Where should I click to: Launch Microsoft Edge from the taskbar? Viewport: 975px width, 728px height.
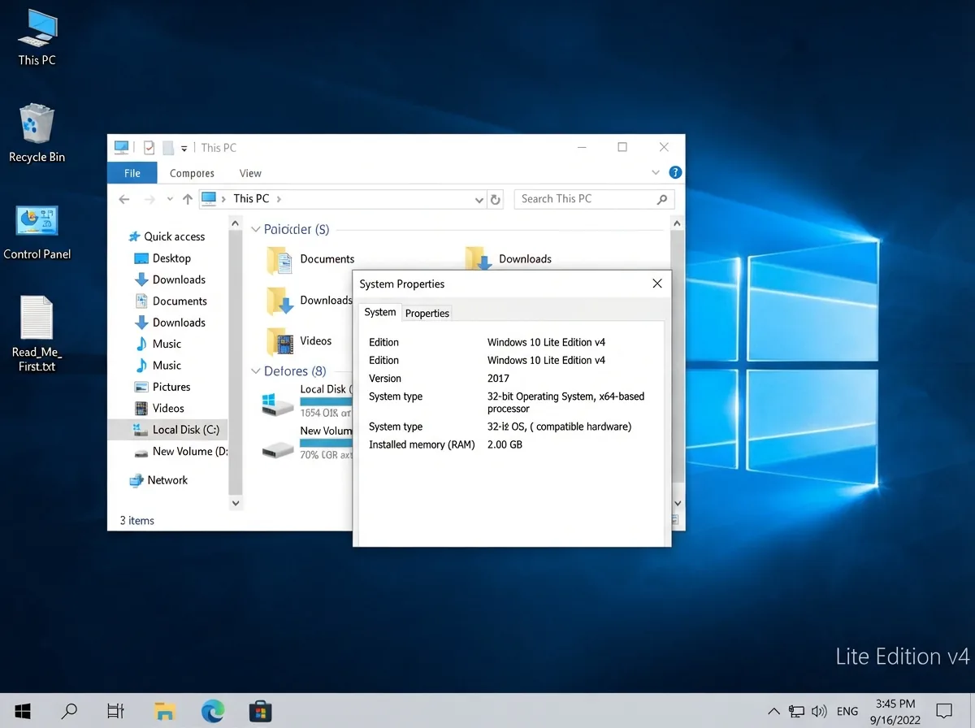tap(213, 712)
